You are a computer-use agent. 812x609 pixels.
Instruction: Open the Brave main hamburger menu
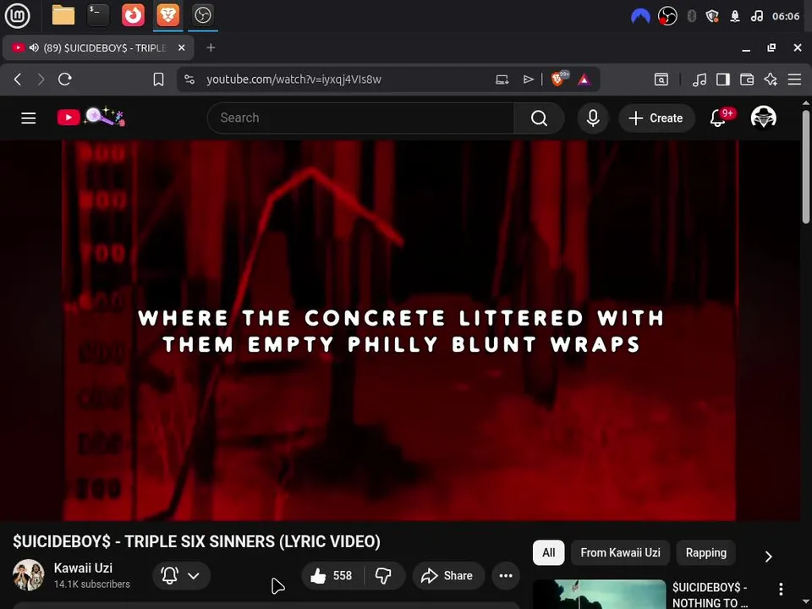(x=794, y=80)
